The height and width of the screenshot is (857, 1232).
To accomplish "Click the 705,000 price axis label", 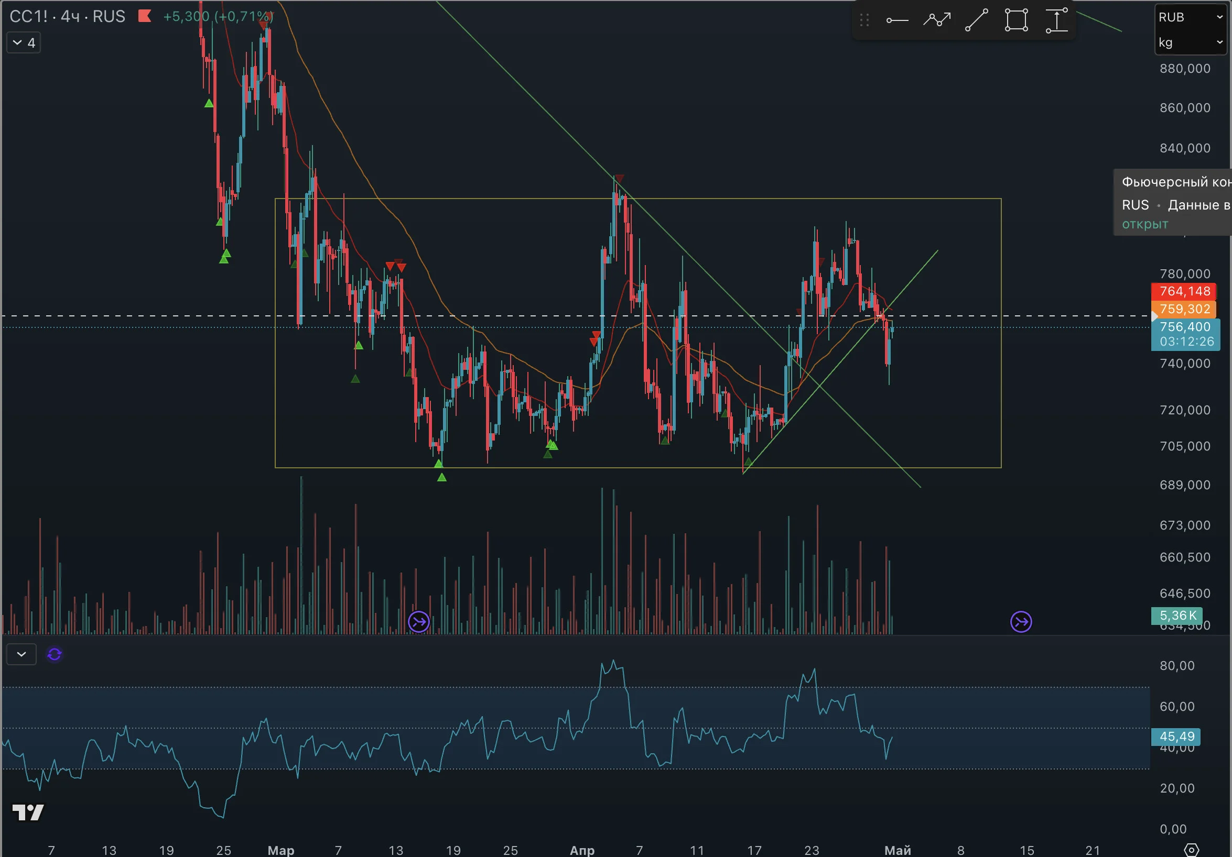I will (1185, 446).
